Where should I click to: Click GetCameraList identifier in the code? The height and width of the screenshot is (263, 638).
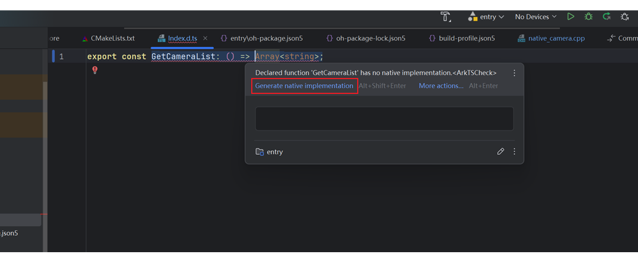tap(183, 56)
